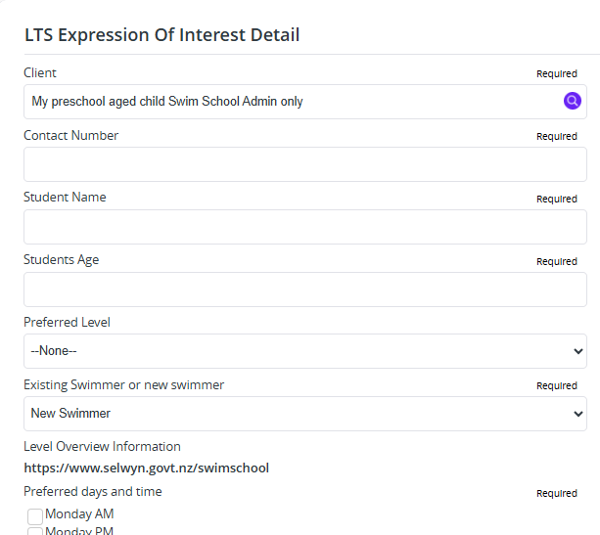Click into the Client field text
Viewport: 600px width, 535px height.
pos(166,102)
